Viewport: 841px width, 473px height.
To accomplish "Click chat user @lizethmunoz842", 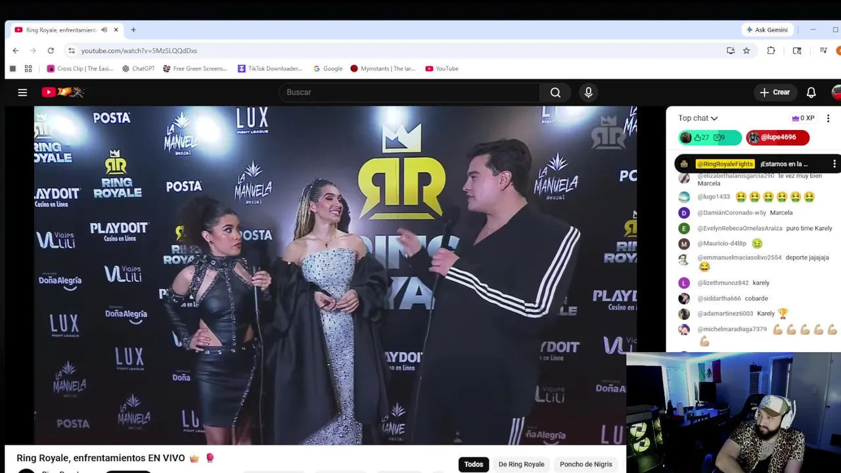I will [723, 283].
